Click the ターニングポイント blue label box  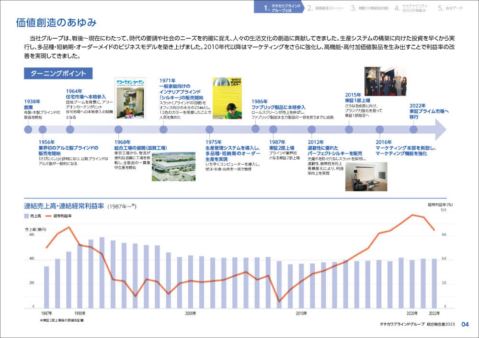[x=58, y=74]
